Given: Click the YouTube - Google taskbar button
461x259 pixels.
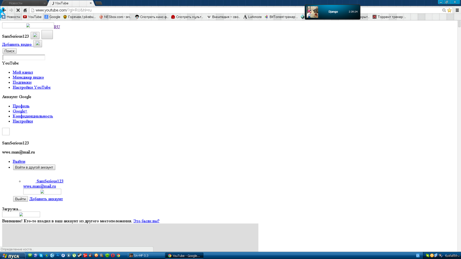Looking at the screenshot, I should (x=184, y=256).
